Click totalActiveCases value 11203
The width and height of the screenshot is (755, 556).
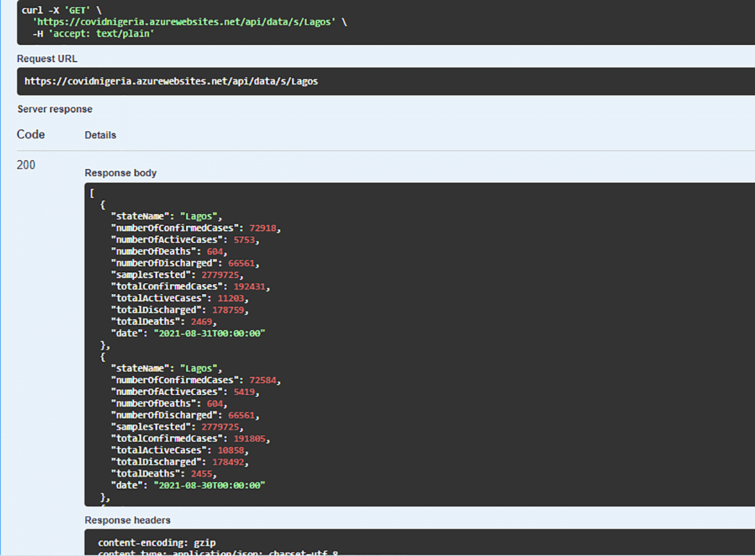point(231,298)
